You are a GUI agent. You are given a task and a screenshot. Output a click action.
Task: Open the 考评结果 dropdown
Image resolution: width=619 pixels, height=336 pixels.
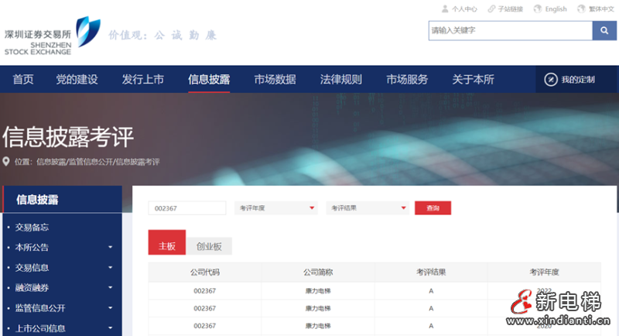point(368,208)
